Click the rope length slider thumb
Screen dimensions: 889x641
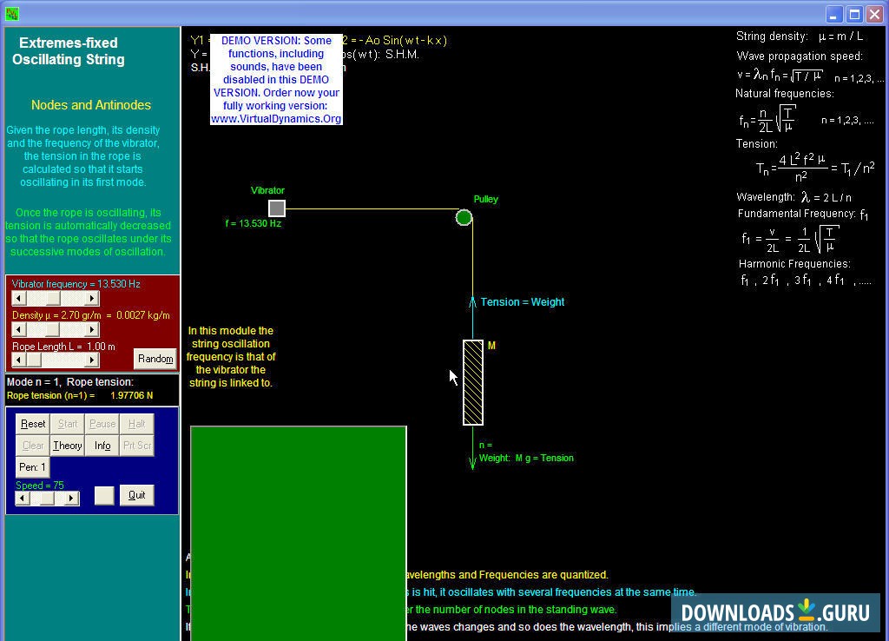click(x=34, y=360)
